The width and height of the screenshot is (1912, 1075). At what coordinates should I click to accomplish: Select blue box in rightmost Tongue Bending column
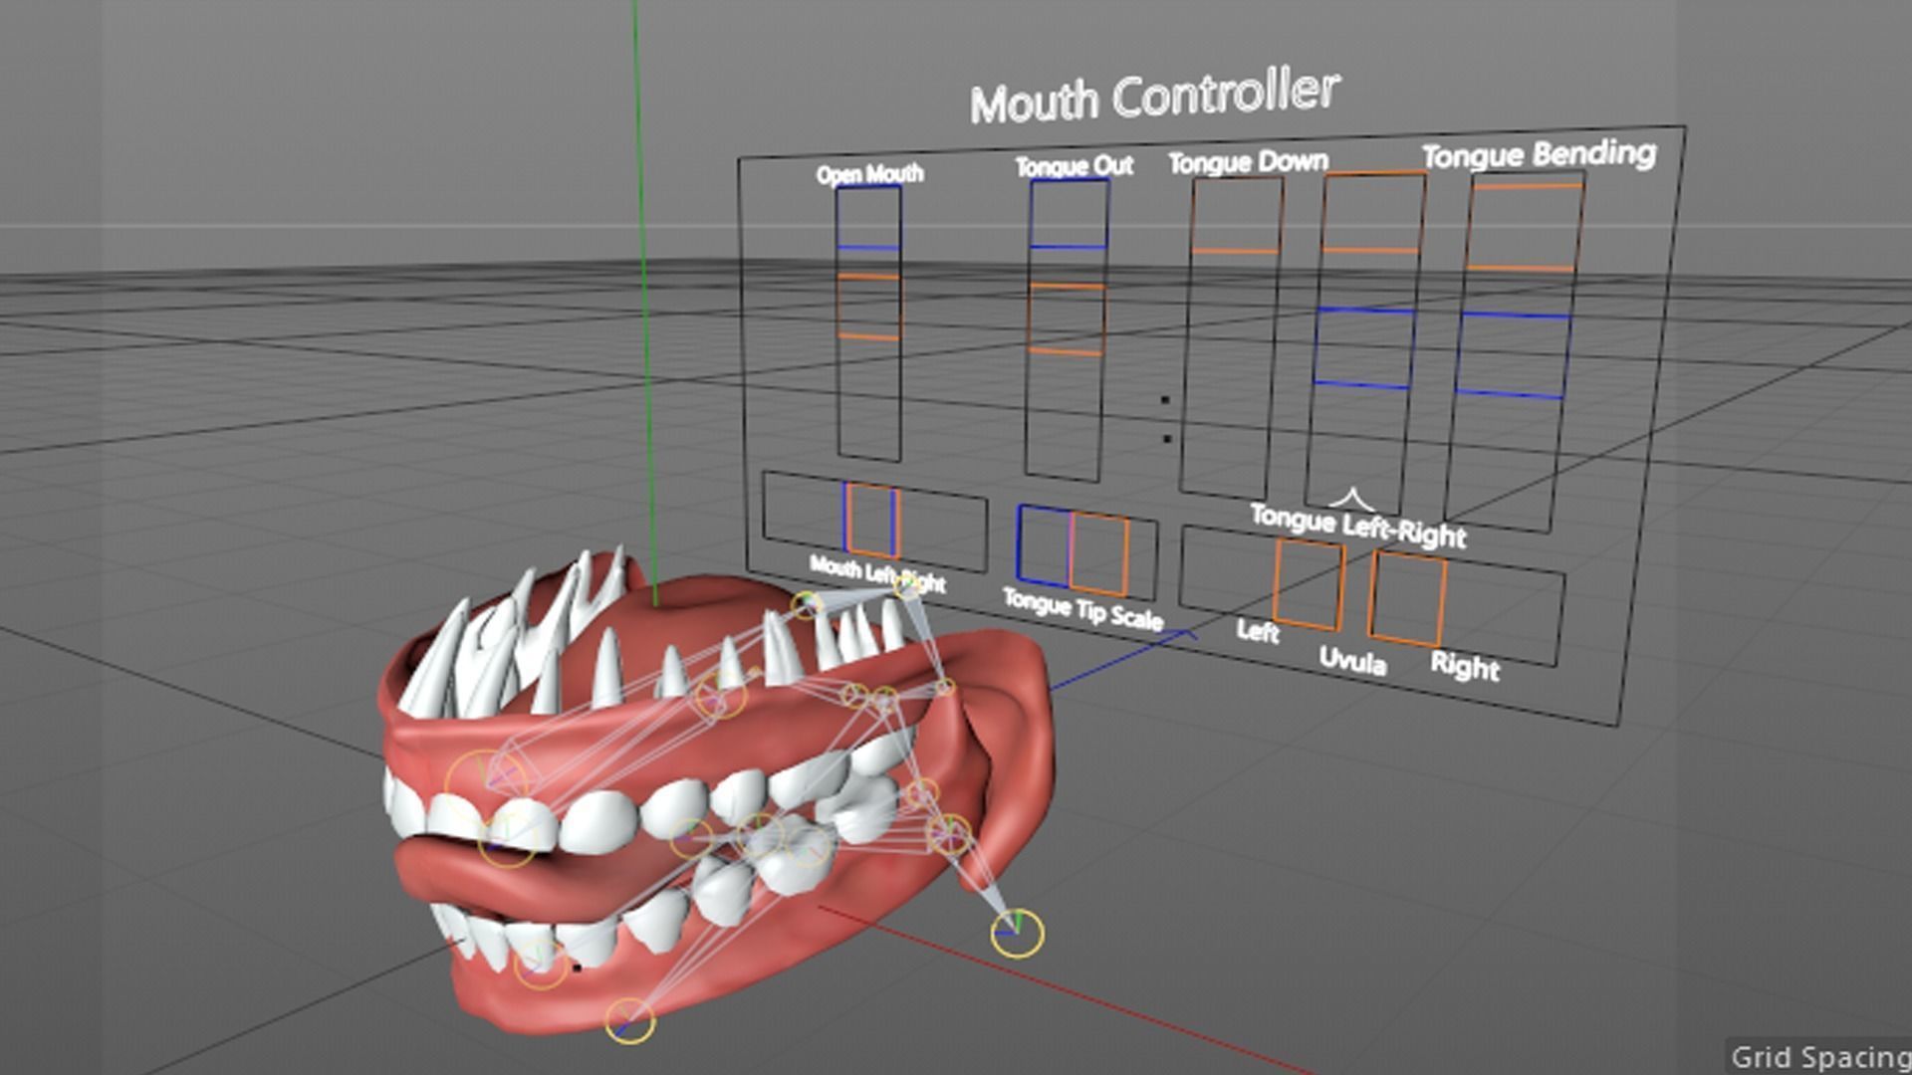[1513, 355]
